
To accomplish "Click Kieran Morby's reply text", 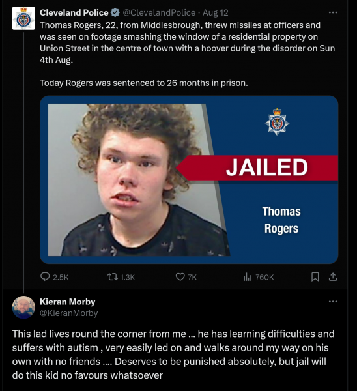I will (x=173, y=355).
